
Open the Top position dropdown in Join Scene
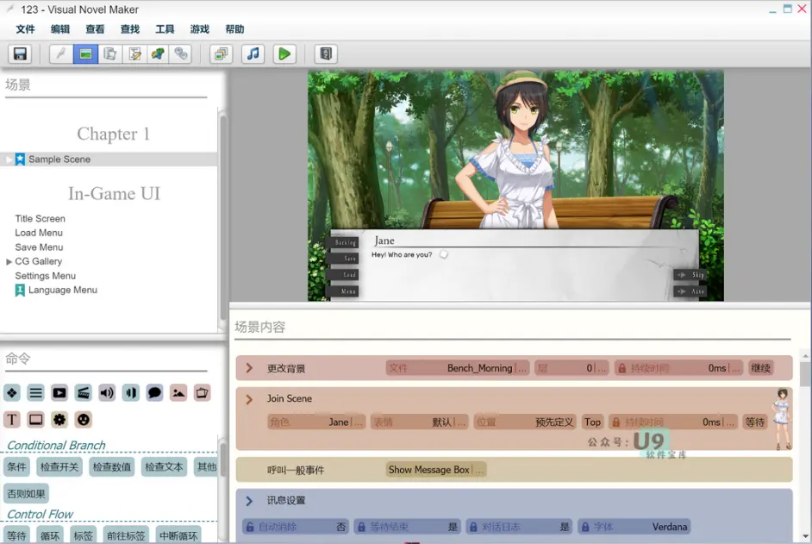pyautogui.click(x=592, y=422)
